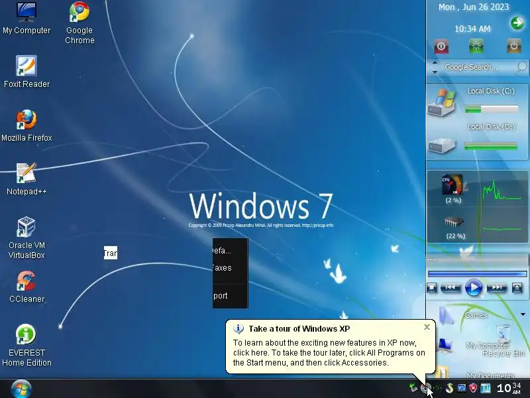Click the up arrow beside Google Search
Viewport: 530px width, 398px height.
(435, 62)
